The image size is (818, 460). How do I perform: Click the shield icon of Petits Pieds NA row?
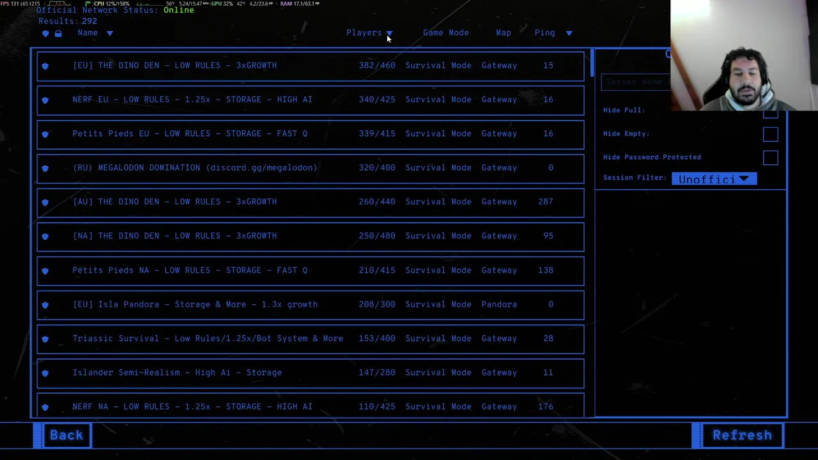click(45, 270)
